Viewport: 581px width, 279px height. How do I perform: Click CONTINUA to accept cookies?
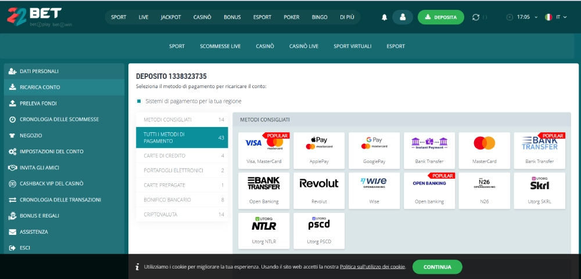pyautogui.click(x=437, y=267)
